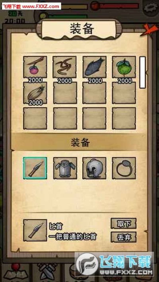This screenshot has width=159, height=282.
Task: Select the equipped chest armor
Action: (65, 168)
